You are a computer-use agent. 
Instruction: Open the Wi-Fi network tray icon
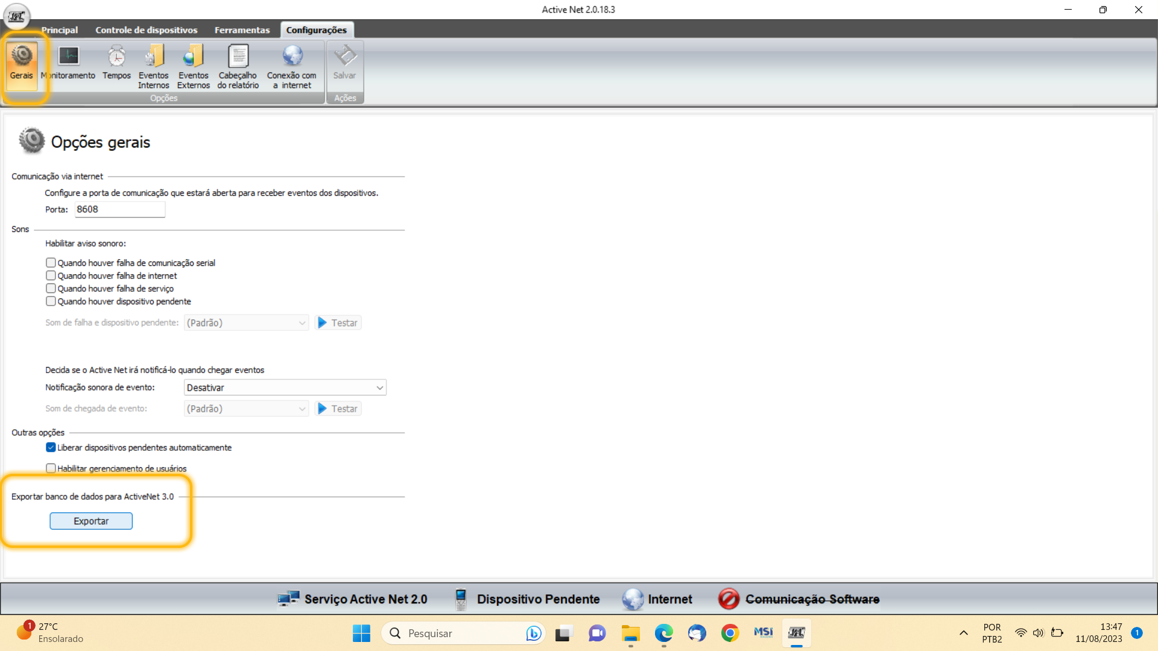(1020, 633)
